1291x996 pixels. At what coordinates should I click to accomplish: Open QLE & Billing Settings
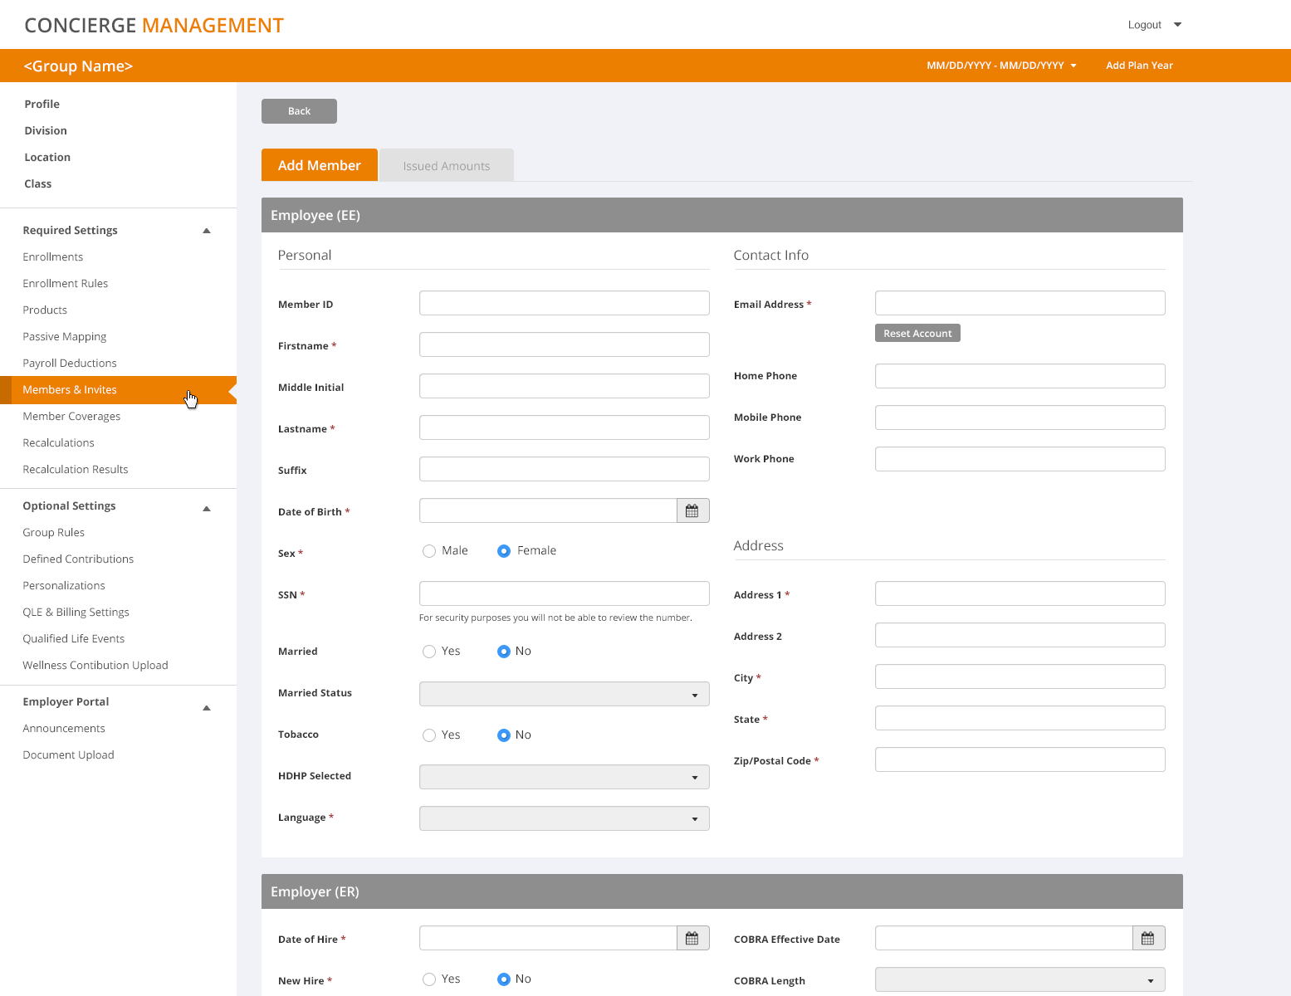tap(76, 612)
